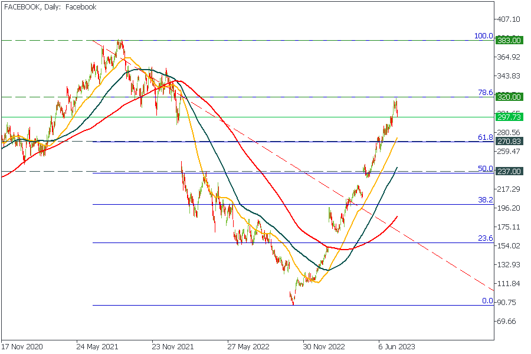Click the 100.0 Fibonacci level label
Screen dimensions: 531x354
pos(483,36)
